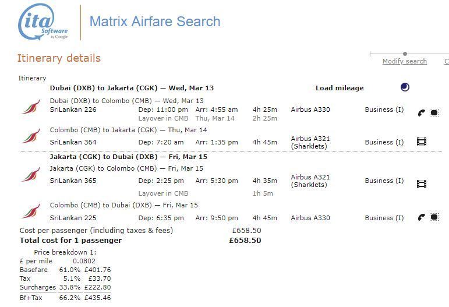Click seat-screen icon for SriLankan 225
The height and width of the screenshot is (307, 449).
click(x=434, y=218)
